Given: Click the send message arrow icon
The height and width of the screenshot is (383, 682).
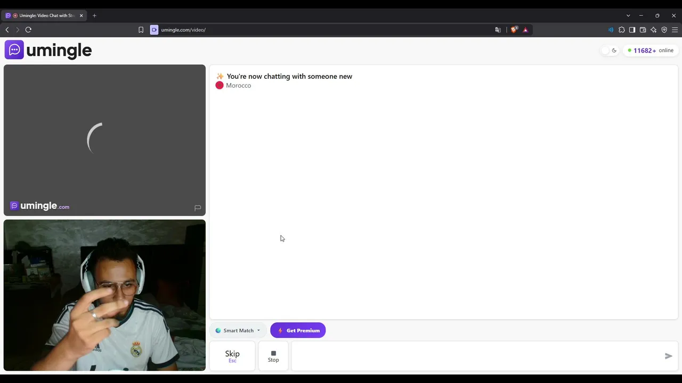Looking at the screenshot, I should 669,356.
